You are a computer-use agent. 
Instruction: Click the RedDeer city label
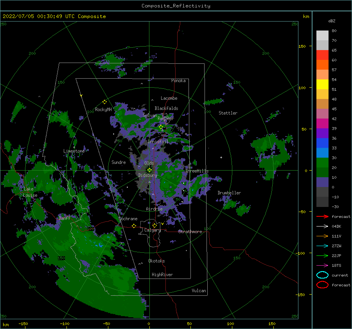click(x=166, y=119)
